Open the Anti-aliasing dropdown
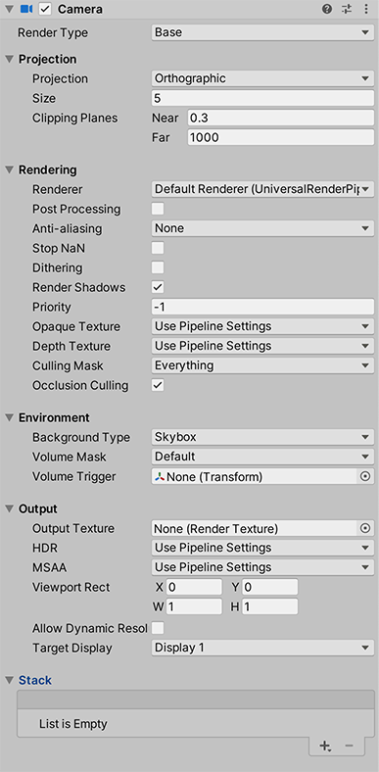The image size is (379, 772). point(262,228)
